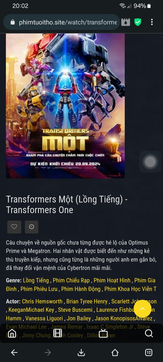Open the home icon in site navigation bar
Viewport: 163px width, 362px height.
point(12,333)
